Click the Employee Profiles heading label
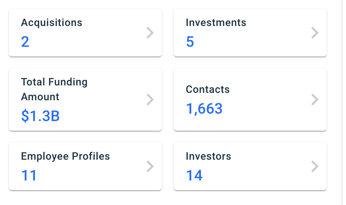 (x=65, y=156)
